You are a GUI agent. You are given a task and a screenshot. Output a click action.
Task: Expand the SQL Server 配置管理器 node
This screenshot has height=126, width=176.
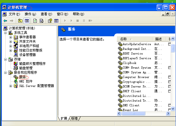pos(10,86)
